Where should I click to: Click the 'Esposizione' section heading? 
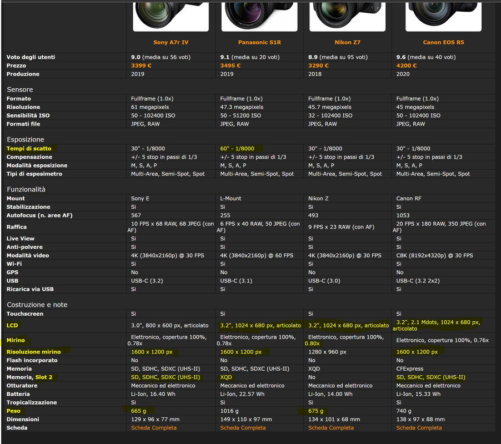click(x=26, y=139)
